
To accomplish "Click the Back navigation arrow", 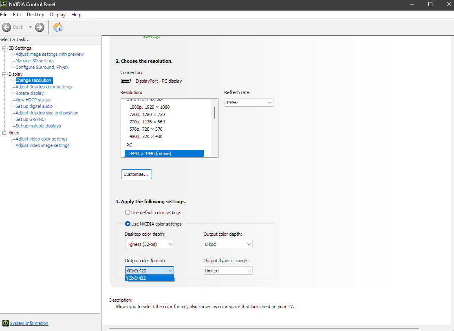I will point(7,27).
